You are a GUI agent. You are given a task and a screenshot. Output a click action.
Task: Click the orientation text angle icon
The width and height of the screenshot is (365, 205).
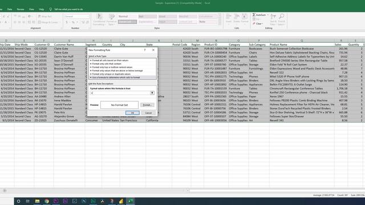[30, 17]
